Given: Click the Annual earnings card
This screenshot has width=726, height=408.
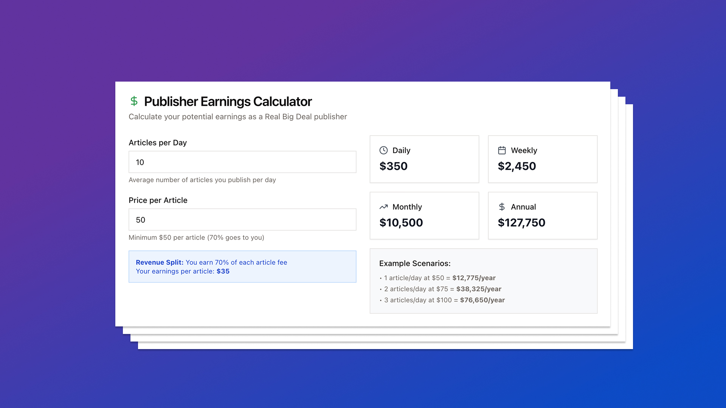Looking at the screenshot, I should (542, 215).
